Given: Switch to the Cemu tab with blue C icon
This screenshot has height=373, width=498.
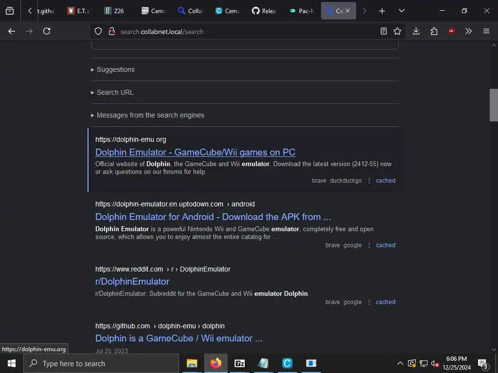Looking at the screenshot, I should (x=227, y=11).
